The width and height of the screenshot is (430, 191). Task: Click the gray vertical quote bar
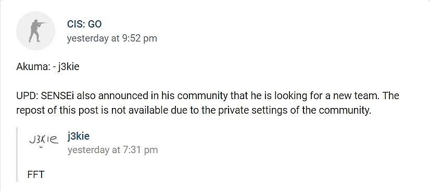[17, 154]
